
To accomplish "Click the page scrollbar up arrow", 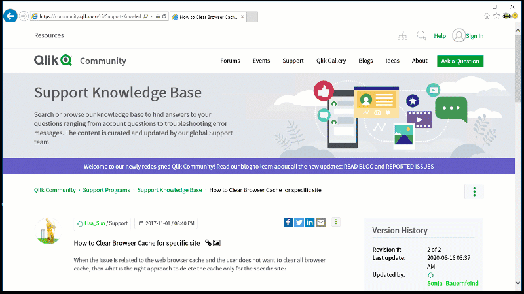I will click(518, 30).
